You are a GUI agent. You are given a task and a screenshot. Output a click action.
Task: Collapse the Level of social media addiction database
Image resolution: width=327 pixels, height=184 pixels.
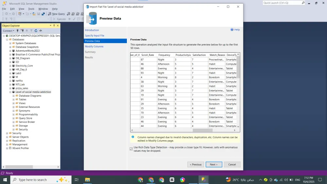click(x=10, y=92)
